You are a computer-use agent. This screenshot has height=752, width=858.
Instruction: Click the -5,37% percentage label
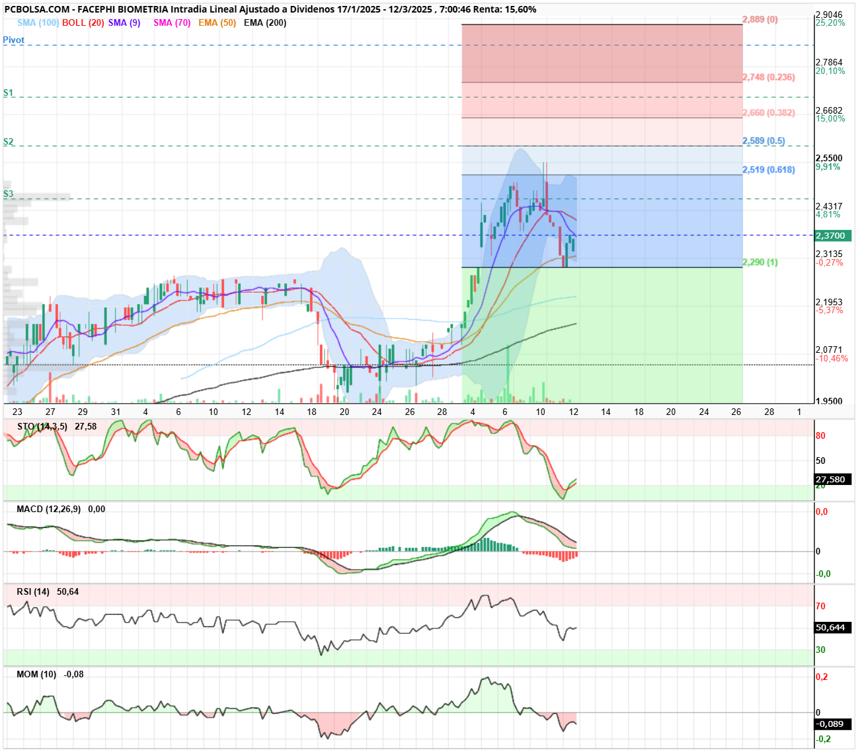[x=830, y=311]
